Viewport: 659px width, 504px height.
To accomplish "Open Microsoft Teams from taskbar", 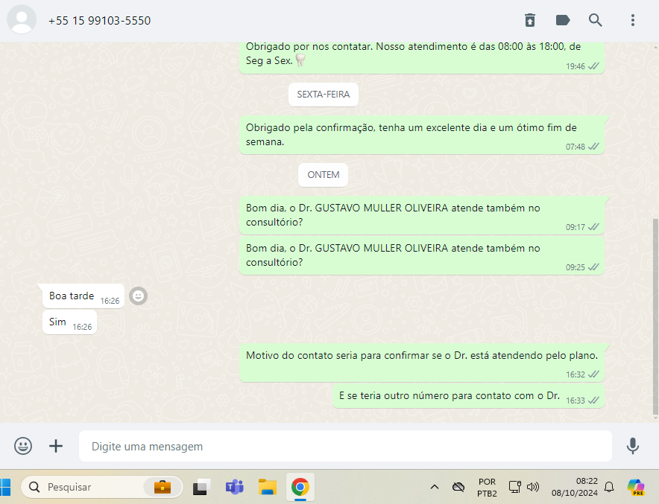I will [235, 487].
